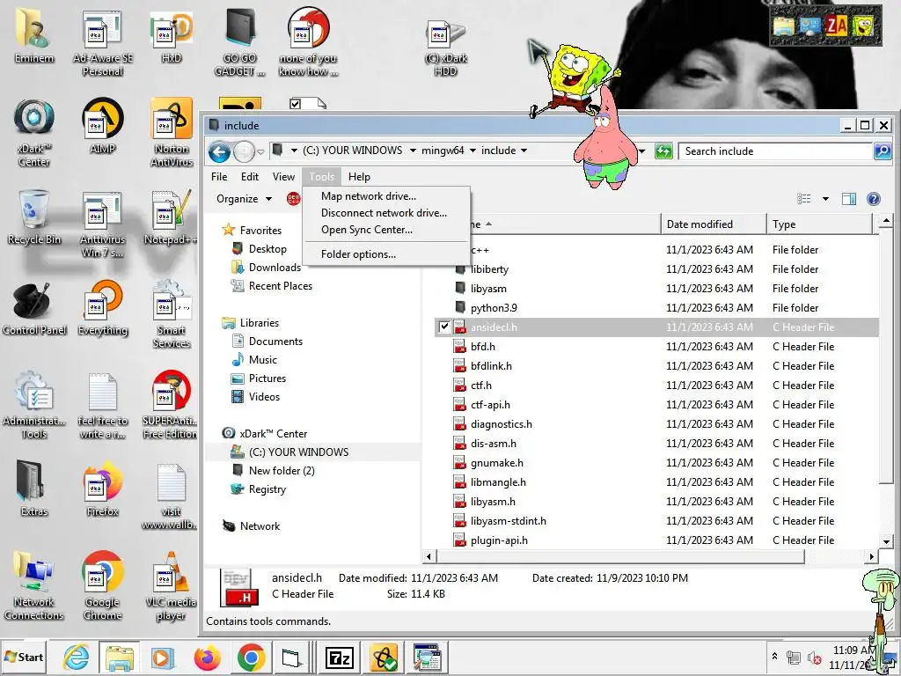The image size is (901, 676).
Task: Expand dropdown after (C:) YOUR WINDOWS breadcrumb
Action: point(413,151)
